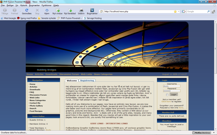Click the McAfee SiteAdvisor status icon
The width and height of the screenshot is (217, 135).
pyautogui.click(x=201, y=132)
